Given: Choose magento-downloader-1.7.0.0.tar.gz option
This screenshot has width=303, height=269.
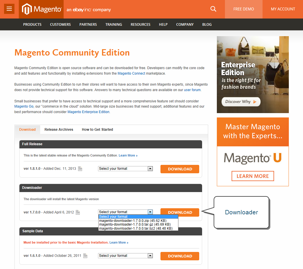Looking at the screenshot, I should pyautogui.click(x=138, y=224).
